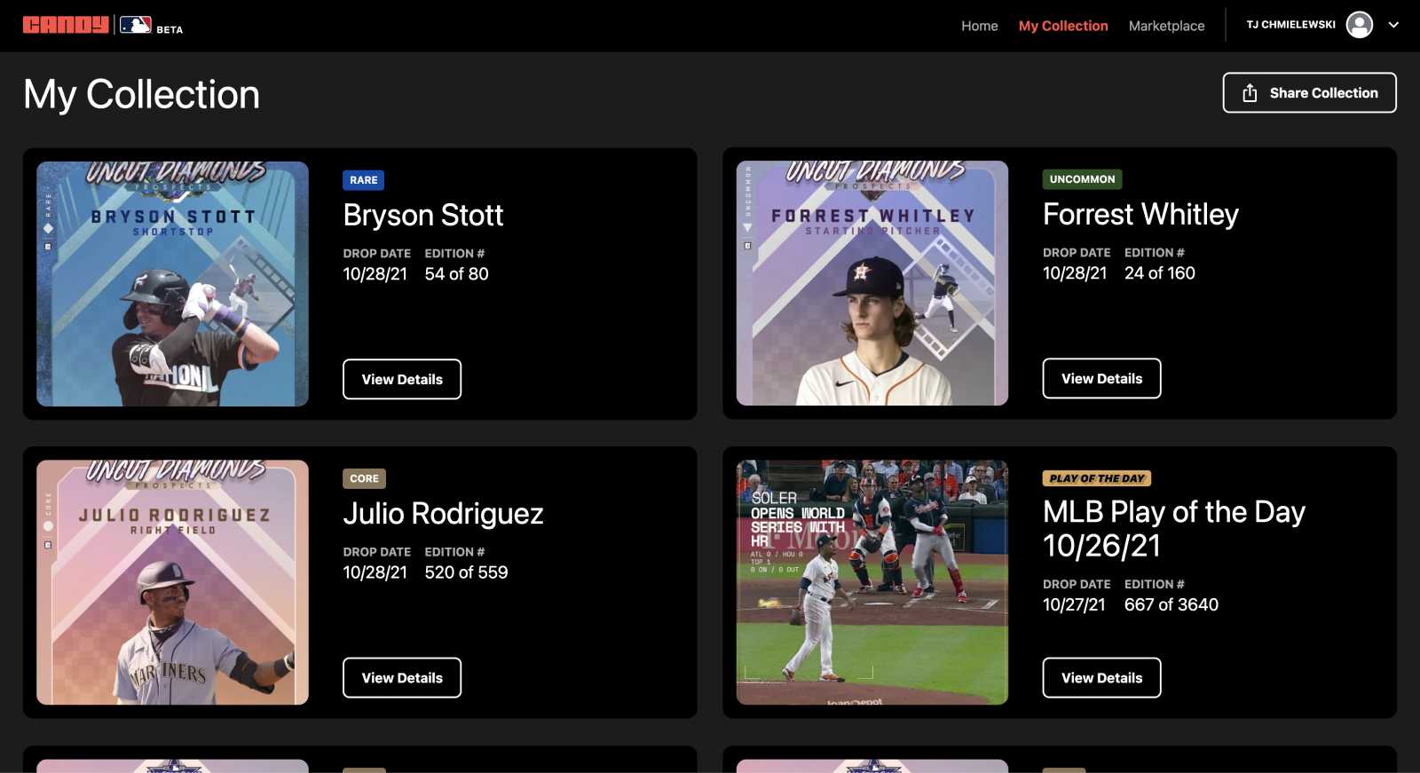
Task: Open the TJ Chmielewski account menu
Action: (x=1290, y=25)
